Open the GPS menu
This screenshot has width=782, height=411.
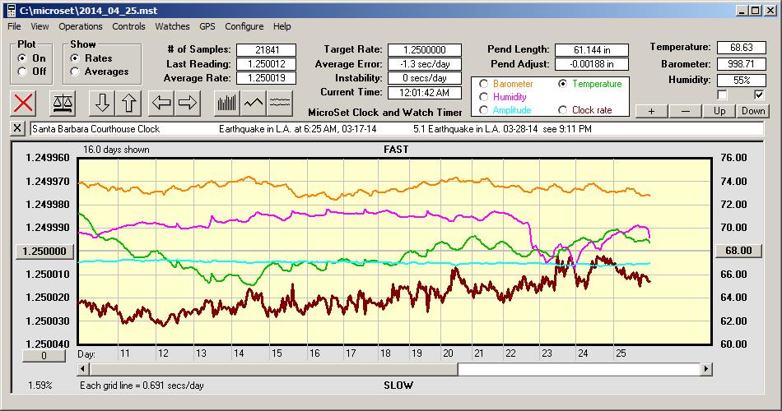[x=207, y=26]
